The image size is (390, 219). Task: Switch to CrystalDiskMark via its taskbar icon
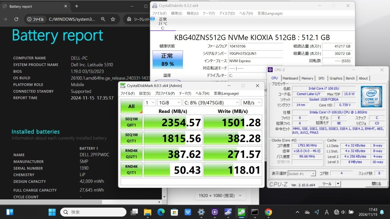[242, 212]
